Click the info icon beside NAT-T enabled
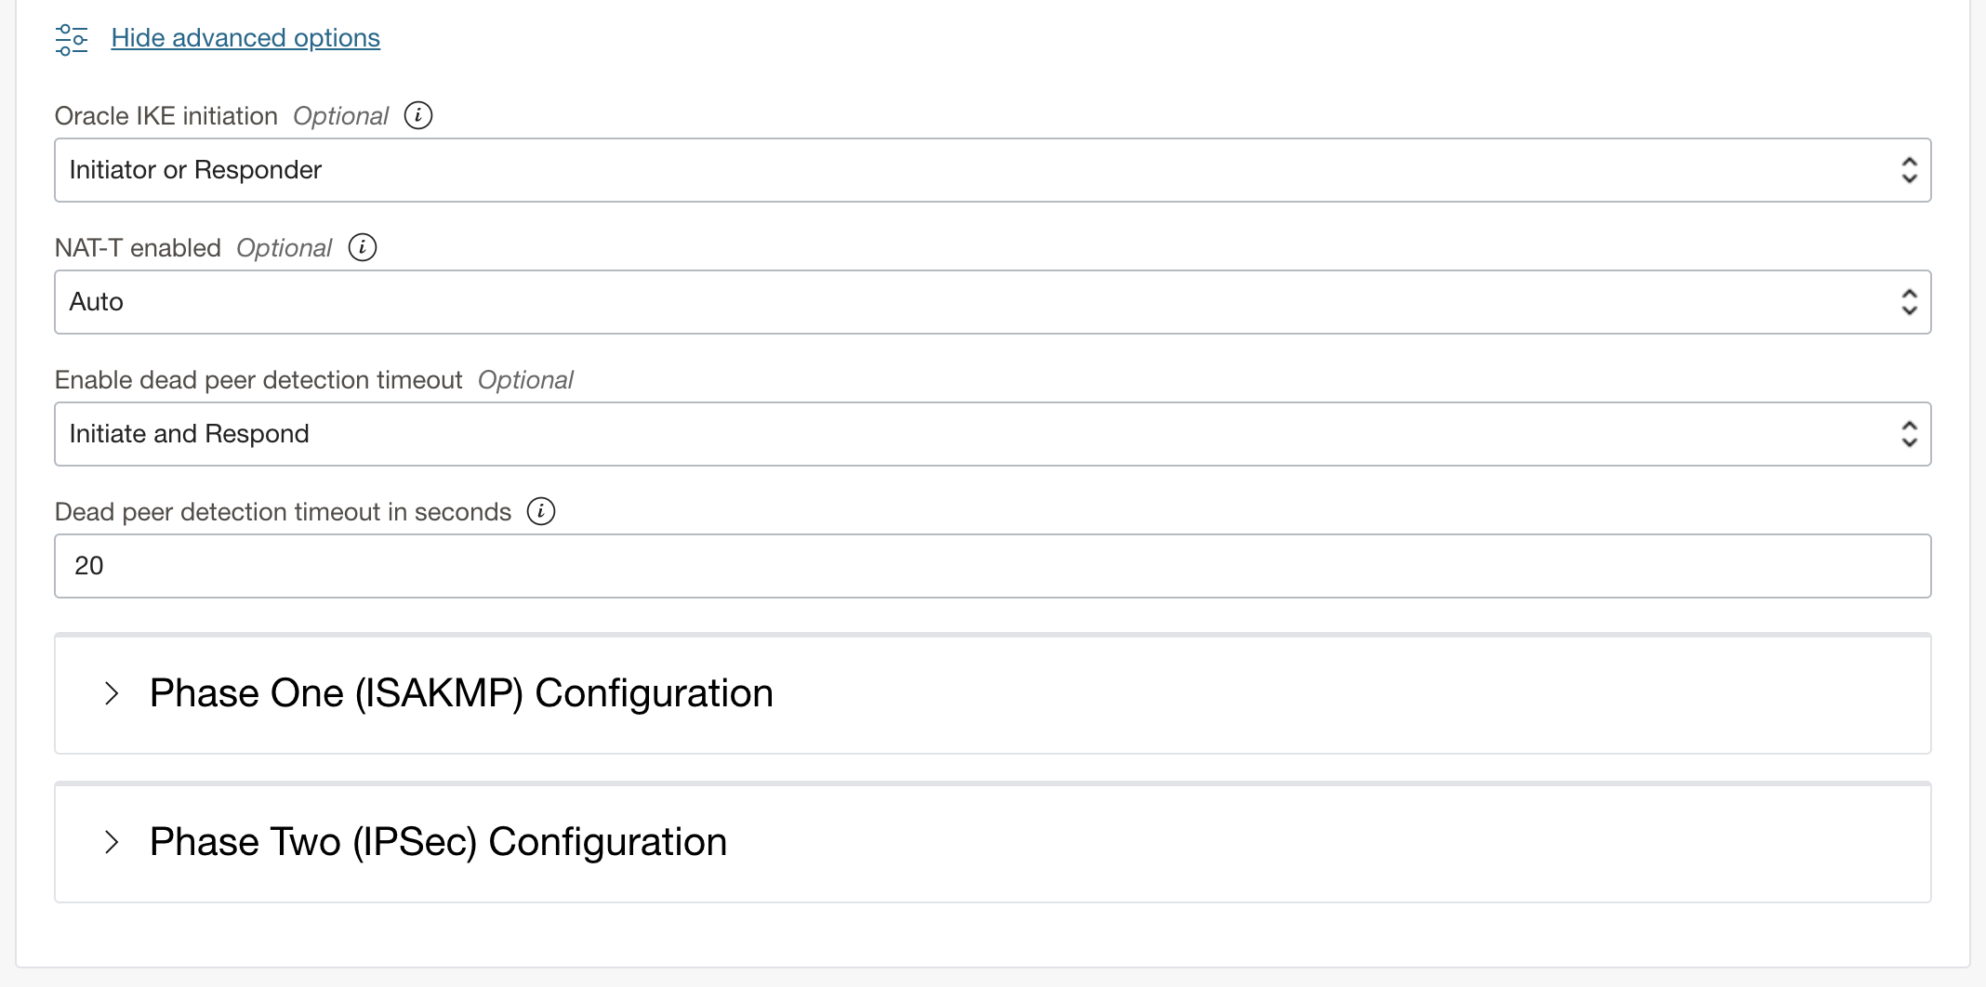 [364, 247]
